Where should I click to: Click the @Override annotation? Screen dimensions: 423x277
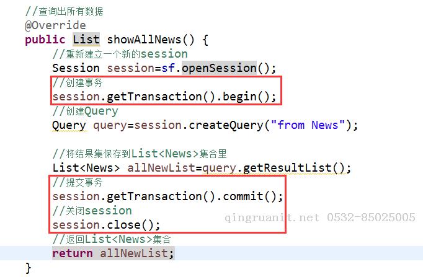pyautogui.click(x=55, y=25)
